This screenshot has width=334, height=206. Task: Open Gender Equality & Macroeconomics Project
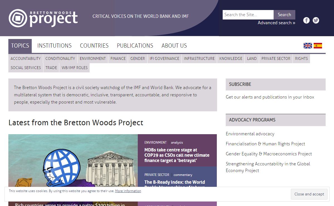[269, 154]
